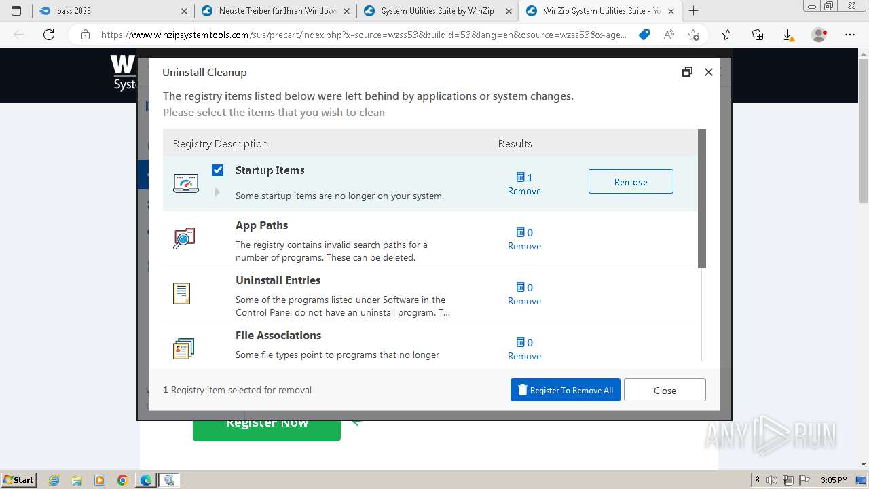Open the shopping price tag icon
This screenshot has width=869, height=489.
click(x=644, y=35)
